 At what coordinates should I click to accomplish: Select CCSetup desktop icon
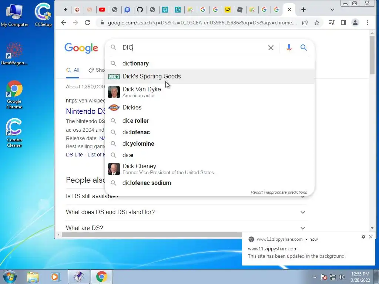pyautogui.click(x=43, y=15)
